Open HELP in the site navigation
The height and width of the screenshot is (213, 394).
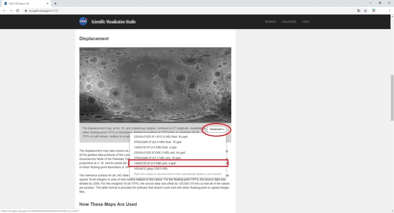[x=306, y=22]
